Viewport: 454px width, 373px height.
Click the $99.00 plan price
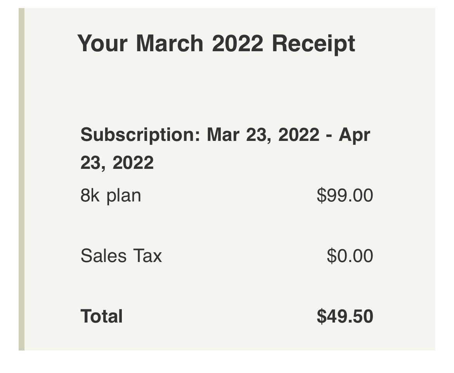click(345, 195)
